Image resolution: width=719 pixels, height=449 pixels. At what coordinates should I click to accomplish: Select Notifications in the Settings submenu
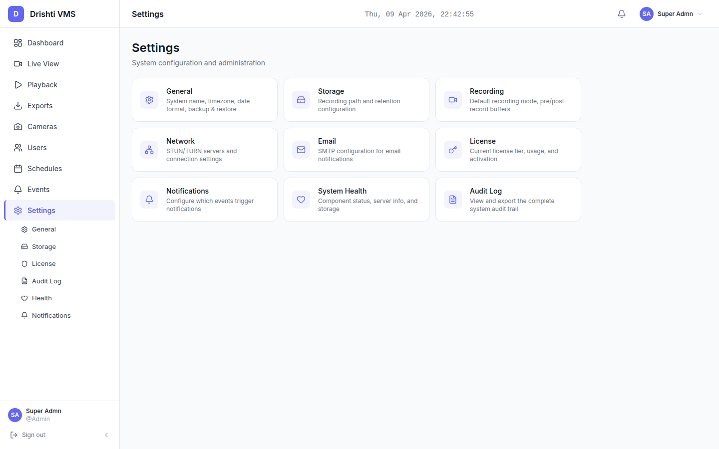[x=51, y=315]
